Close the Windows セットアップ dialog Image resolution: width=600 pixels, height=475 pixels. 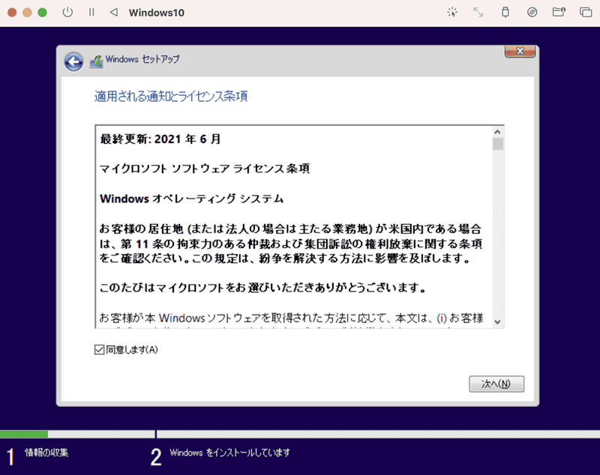pyautogui.click(x=520, y=51)
